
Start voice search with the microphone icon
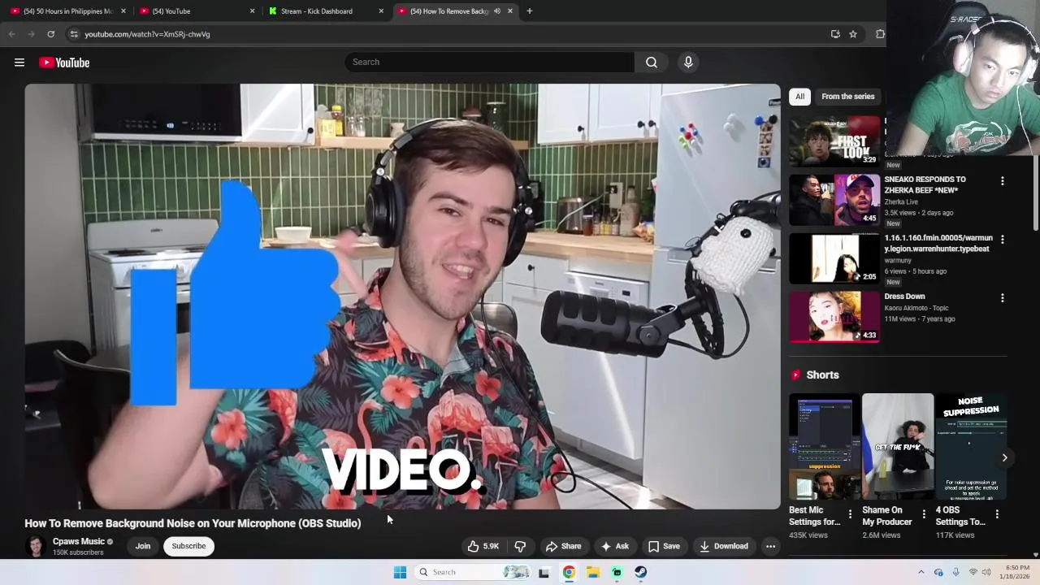[688, 62]
